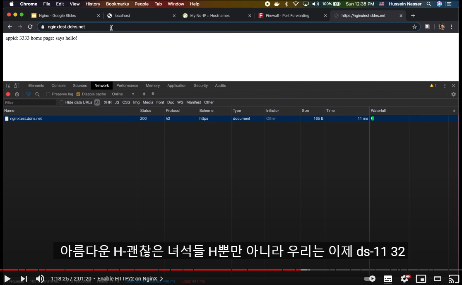Expand the Enable HTTP/2 on NginX chapter
462x285 pixels.
click(x=130, y=278)
